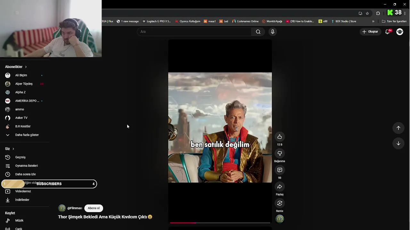The width and height of the screenshot is (410, 230).
Task: Open the Oyuncu Koltuğum bookmark
Action: click(x=187, y=21)
